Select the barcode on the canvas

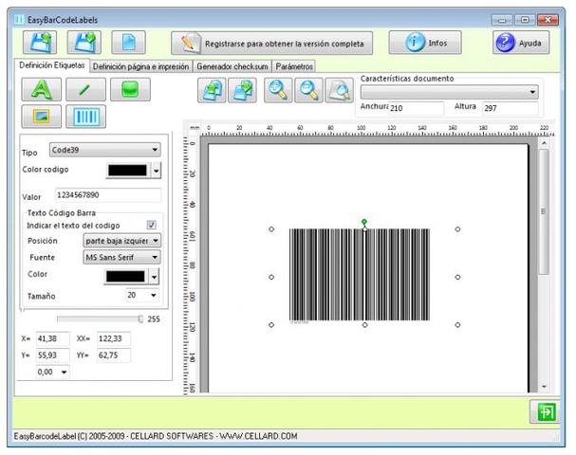(360, 275)
